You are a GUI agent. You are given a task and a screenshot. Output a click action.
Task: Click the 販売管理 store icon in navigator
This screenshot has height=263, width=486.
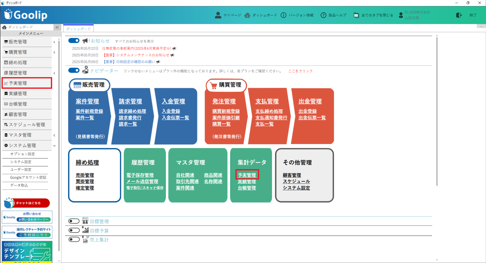[77, 85]
